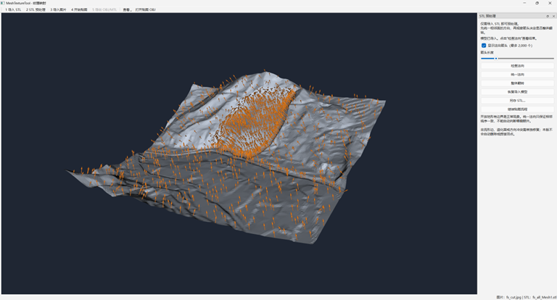Expand the 查看 dropdown menu
Viewport: 557px width, 300px height.
click(x=127, y=9)
